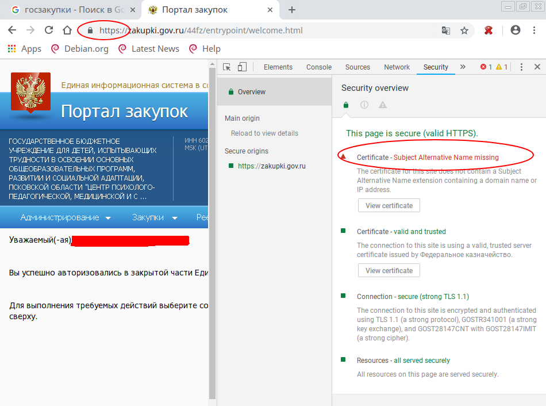Image resolution: width=546 pixels, height=406 pixels.
Task: Select Overview in Security sidebar
Action: (x=274, y=92)
